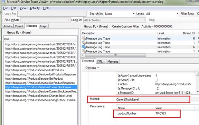Select the highlighted CurrentStockLevel action

(x=41, y=87)
